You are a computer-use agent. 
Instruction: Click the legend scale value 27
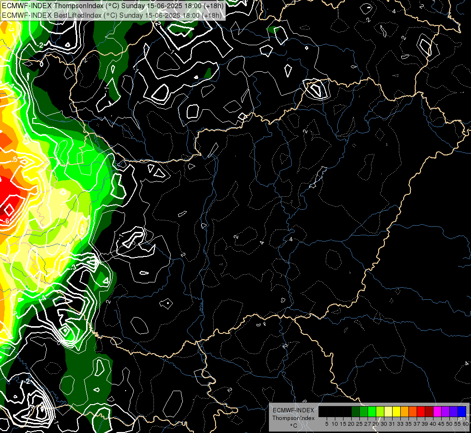(368, 424)
